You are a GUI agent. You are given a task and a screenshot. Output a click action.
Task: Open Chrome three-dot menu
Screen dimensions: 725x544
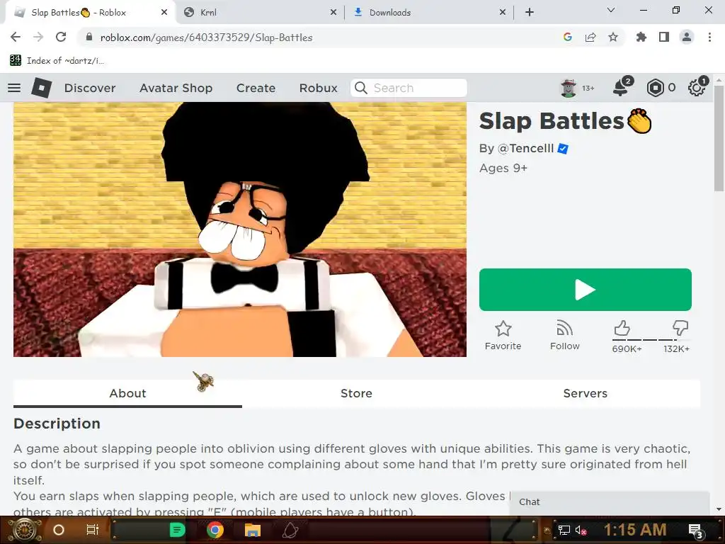pos(709,37)
